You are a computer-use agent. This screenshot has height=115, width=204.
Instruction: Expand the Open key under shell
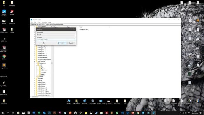point(38,67)
